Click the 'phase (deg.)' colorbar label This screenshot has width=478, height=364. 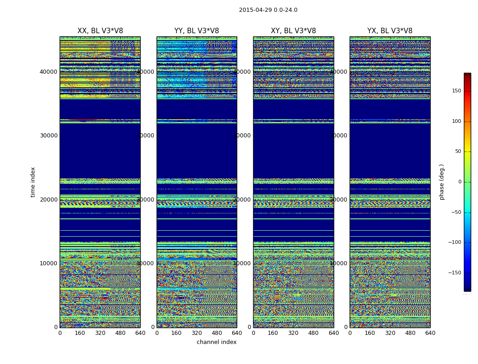(442, 182)
